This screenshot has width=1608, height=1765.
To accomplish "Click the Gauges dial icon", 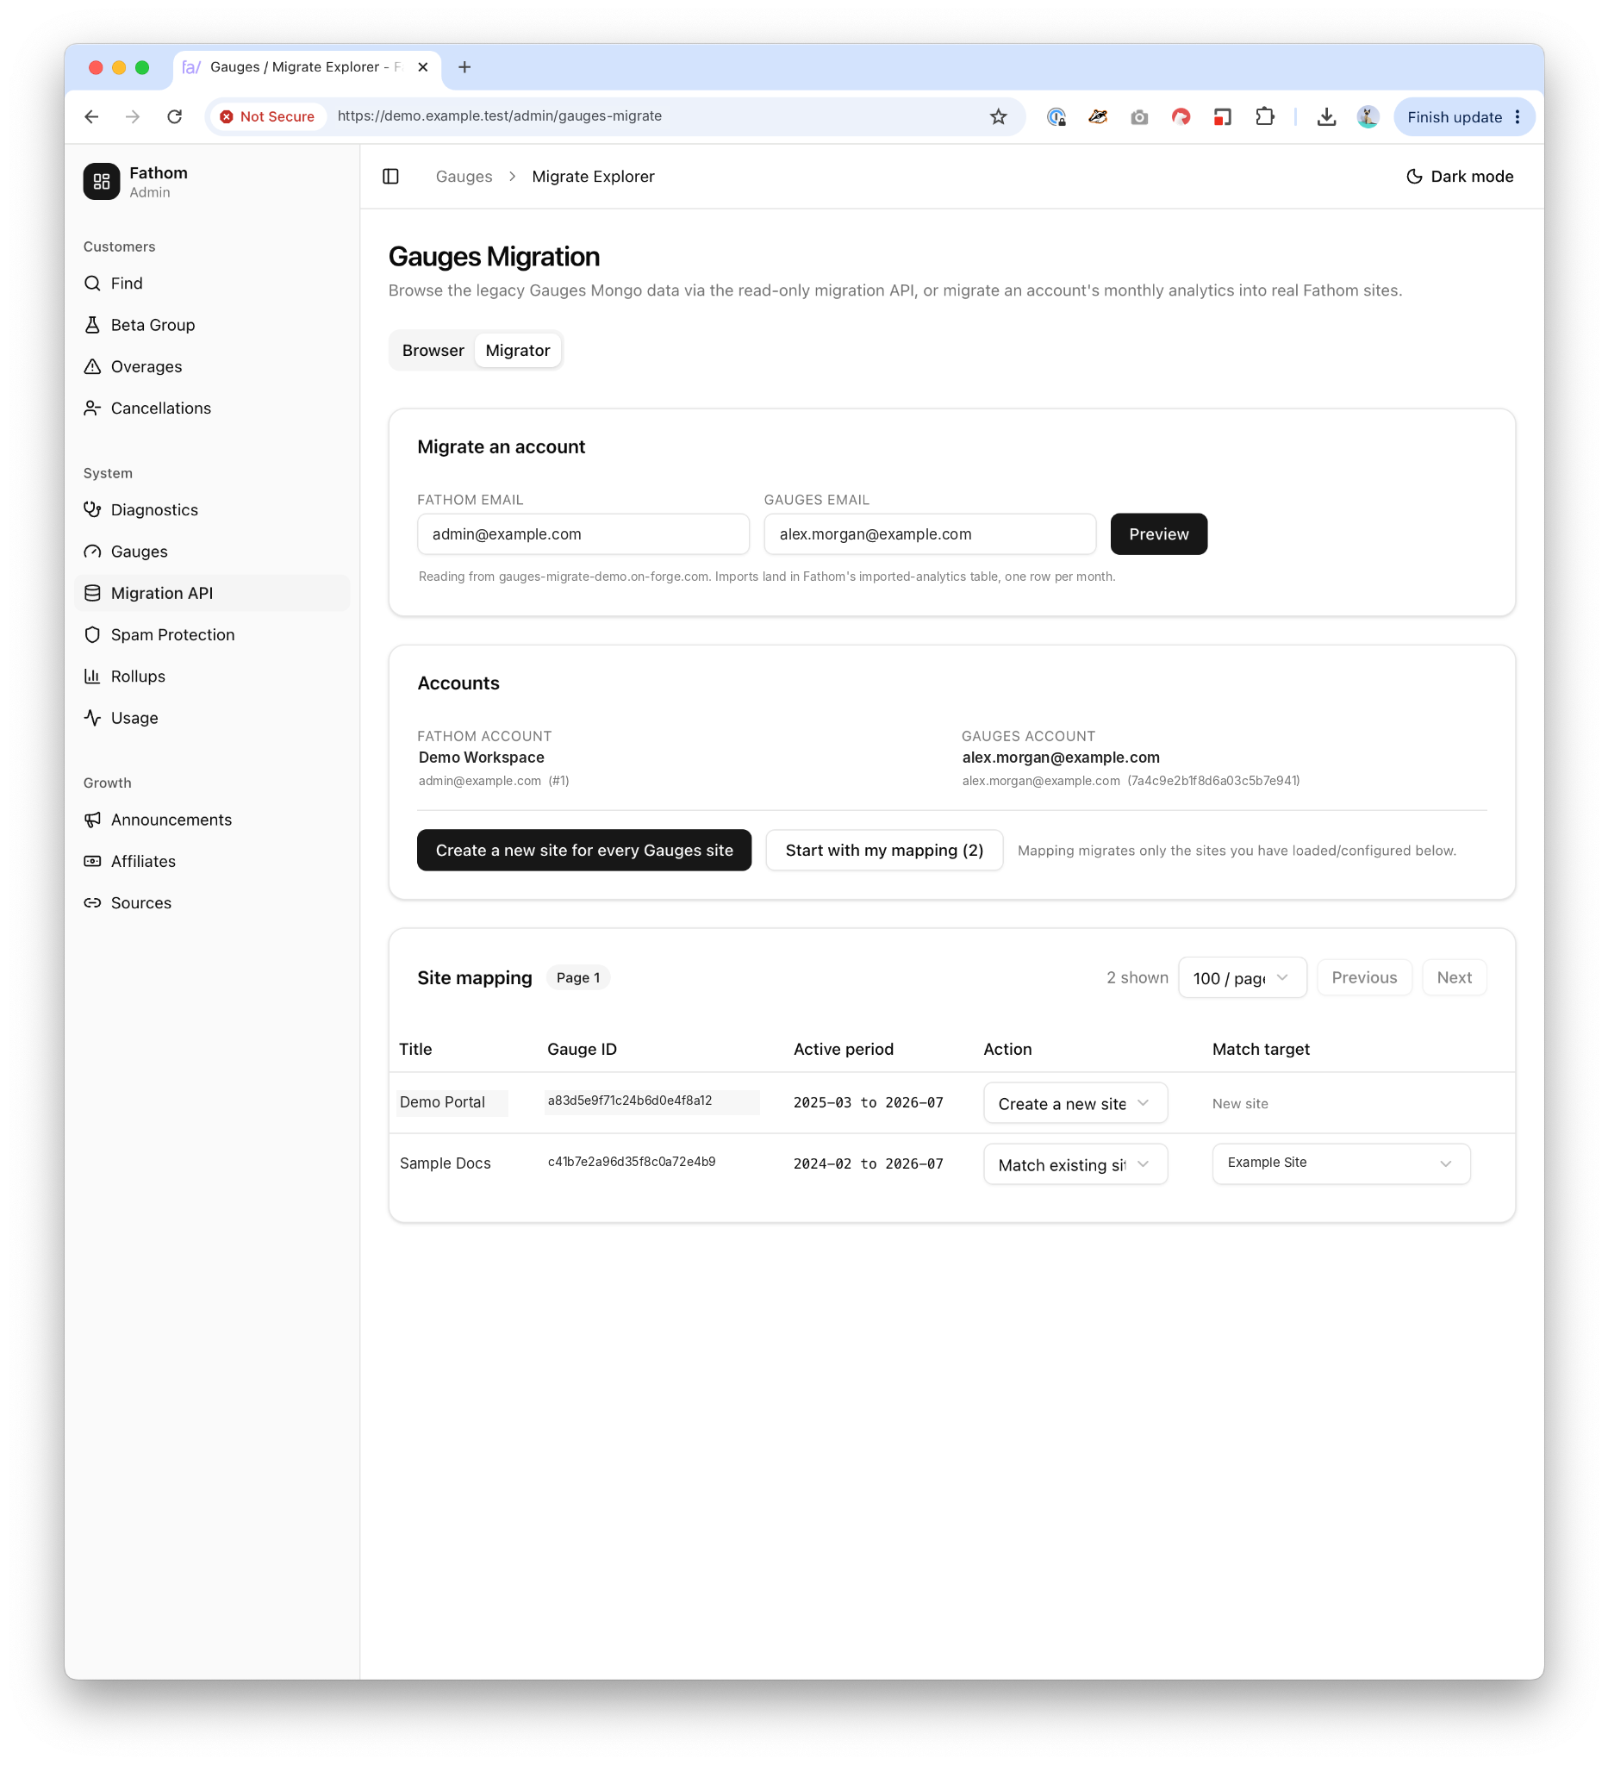I will pyautogui.click(x=92, y=552).
